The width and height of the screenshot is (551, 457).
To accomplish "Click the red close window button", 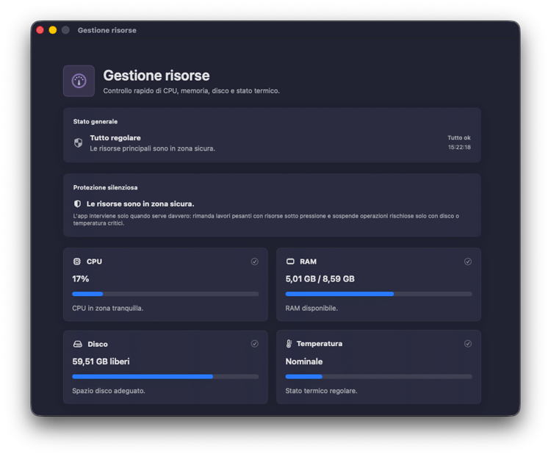I will click(40, 30).
